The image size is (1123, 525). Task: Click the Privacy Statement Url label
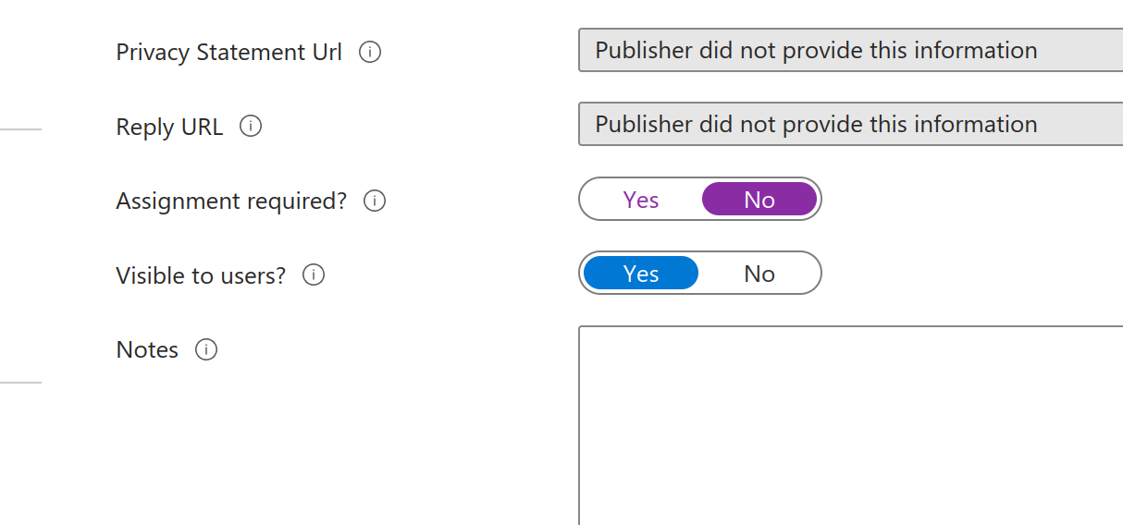click(228, 53)
